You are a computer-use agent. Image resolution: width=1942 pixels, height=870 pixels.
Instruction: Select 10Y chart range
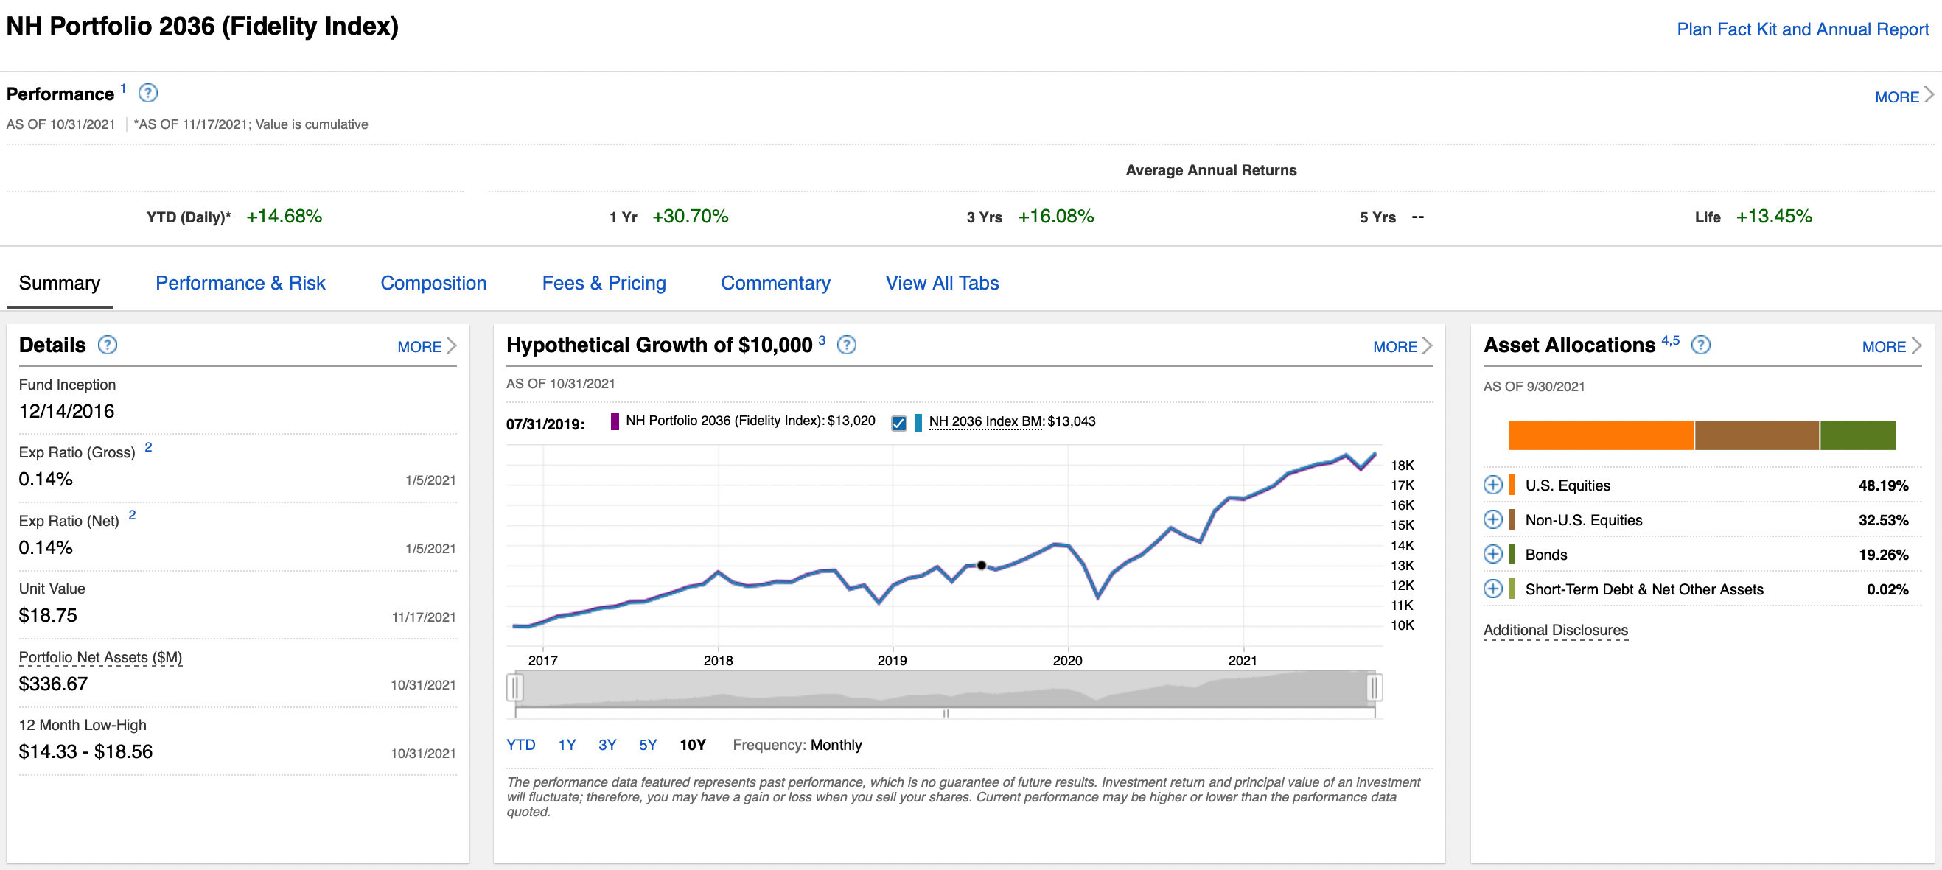click(x=693, y=745)
